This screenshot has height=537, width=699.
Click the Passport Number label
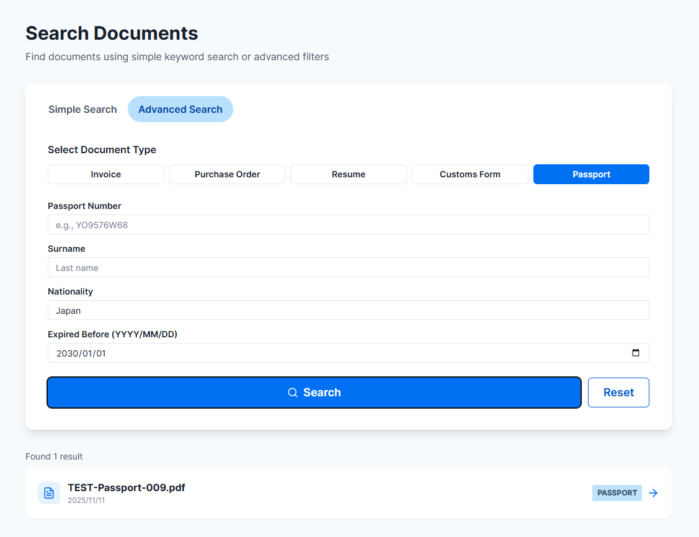coord(84,206)
